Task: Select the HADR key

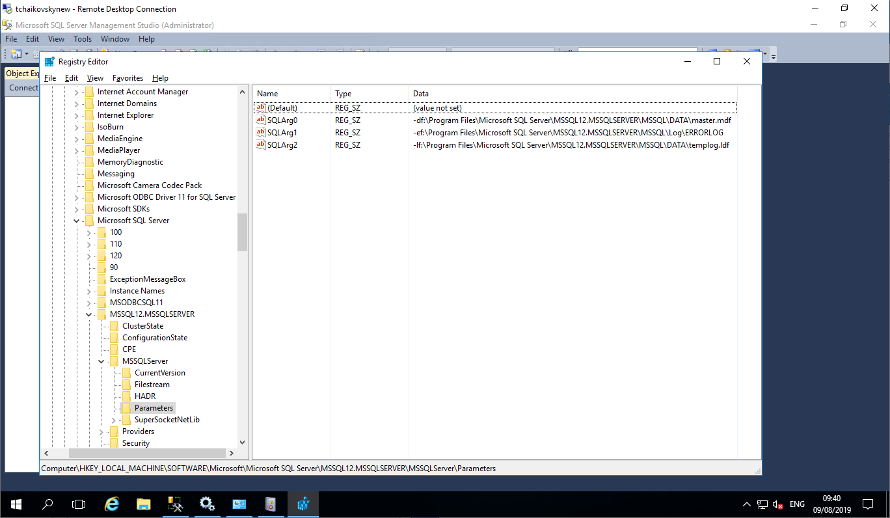Action: coord(145,396)
